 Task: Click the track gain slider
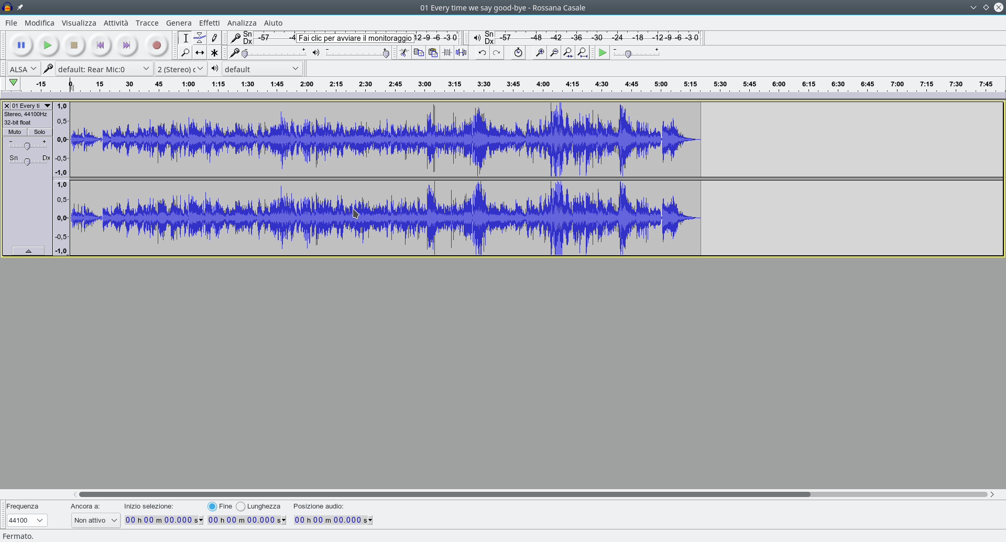point(27,145)
